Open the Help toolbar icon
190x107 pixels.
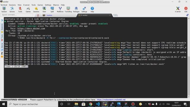pos(92,10)
